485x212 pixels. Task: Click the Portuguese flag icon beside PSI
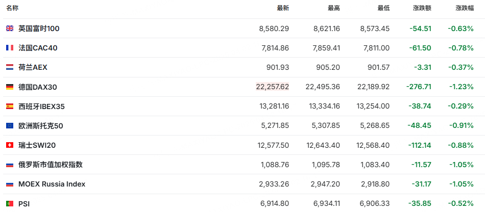[x=10, y=204]
